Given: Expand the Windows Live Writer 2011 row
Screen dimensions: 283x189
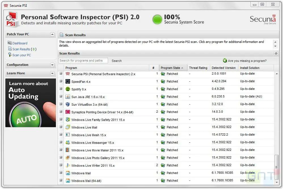Looking at the screenshot, I should (x=61, y=165).
